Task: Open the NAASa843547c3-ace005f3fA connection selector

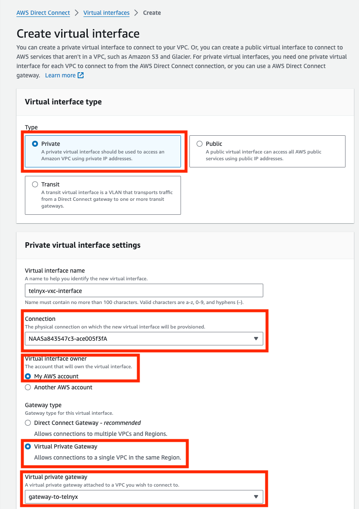Action: point(143,338)
